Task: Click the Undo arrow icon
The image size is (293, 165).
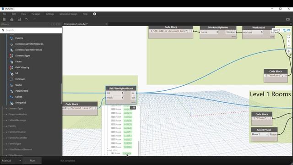Action: tap(27, 19)
